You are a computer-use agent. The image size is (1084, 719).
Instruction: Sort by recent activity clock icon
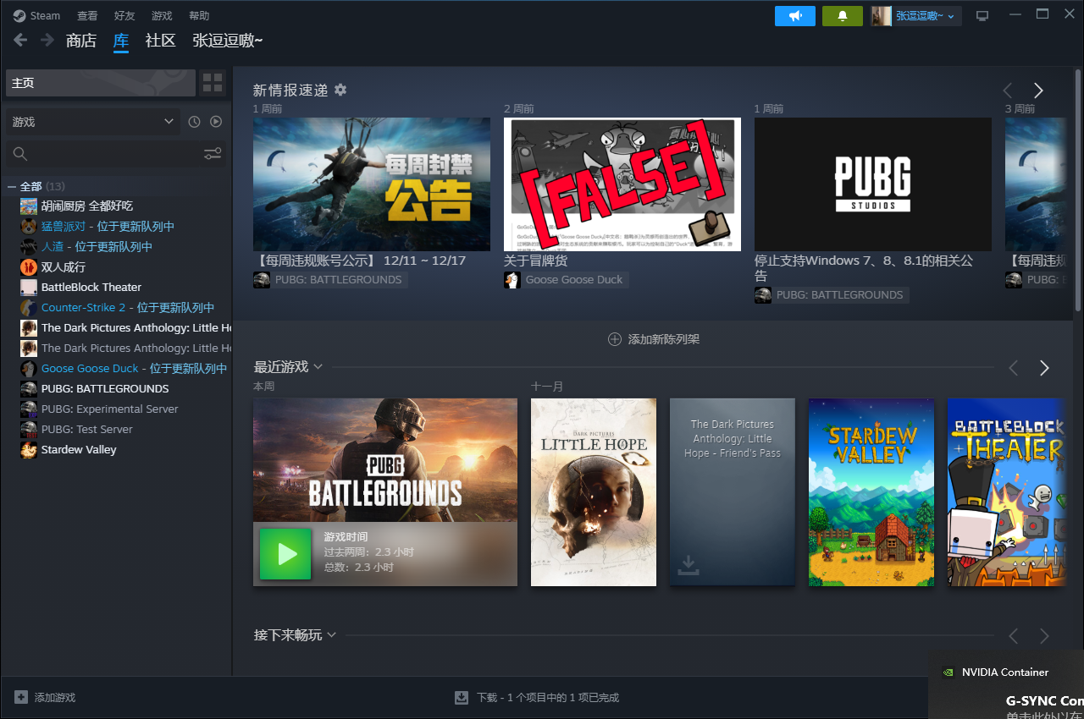[x=194, y=122]
